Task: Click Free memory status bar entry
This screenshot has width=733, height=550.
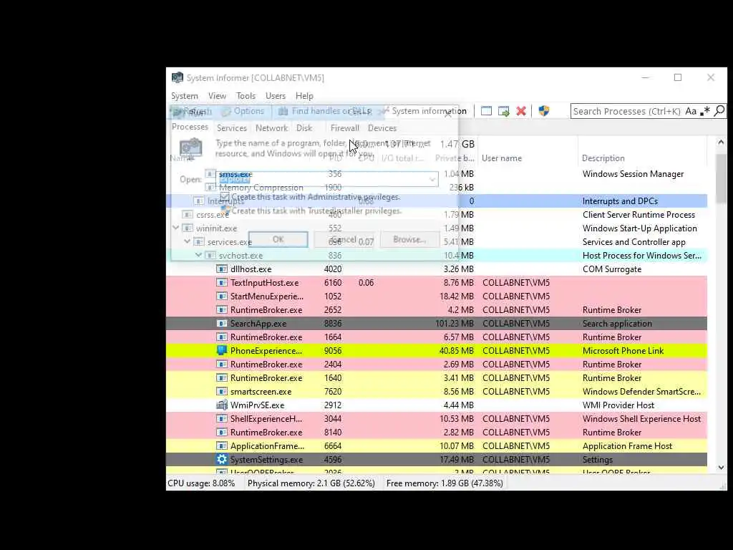Action: [445, 483]
